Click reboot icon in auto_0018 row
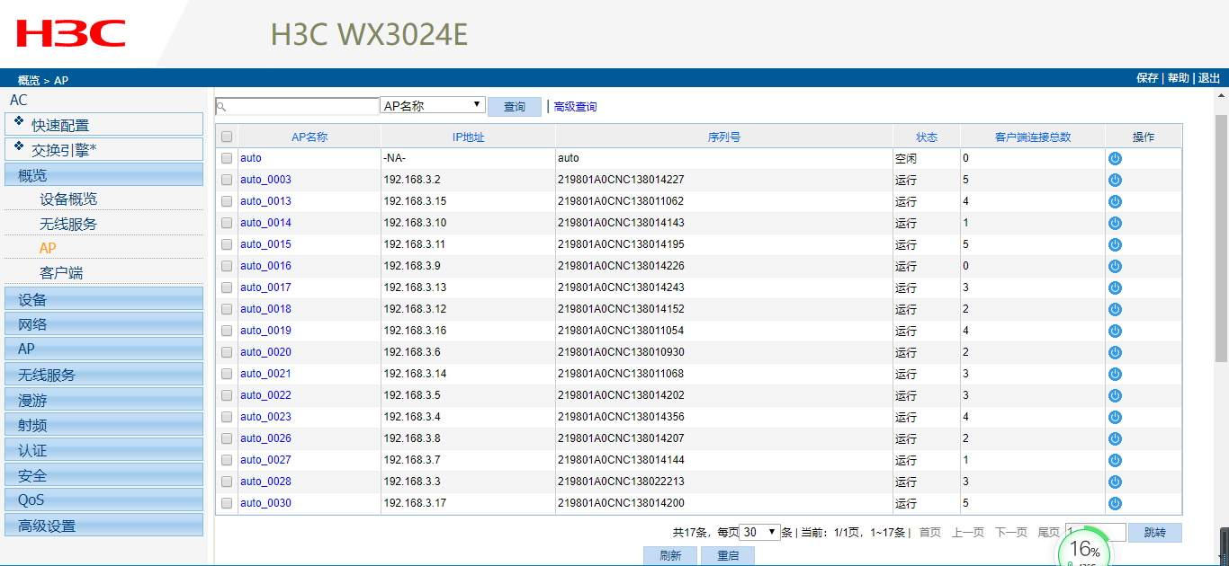The height and width of the screenshot is (566, 1229). click(1115, 309)
